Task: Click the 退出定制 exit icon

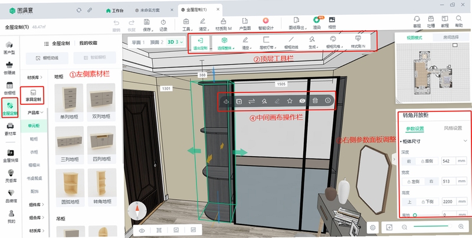Action: pos(200,41)
